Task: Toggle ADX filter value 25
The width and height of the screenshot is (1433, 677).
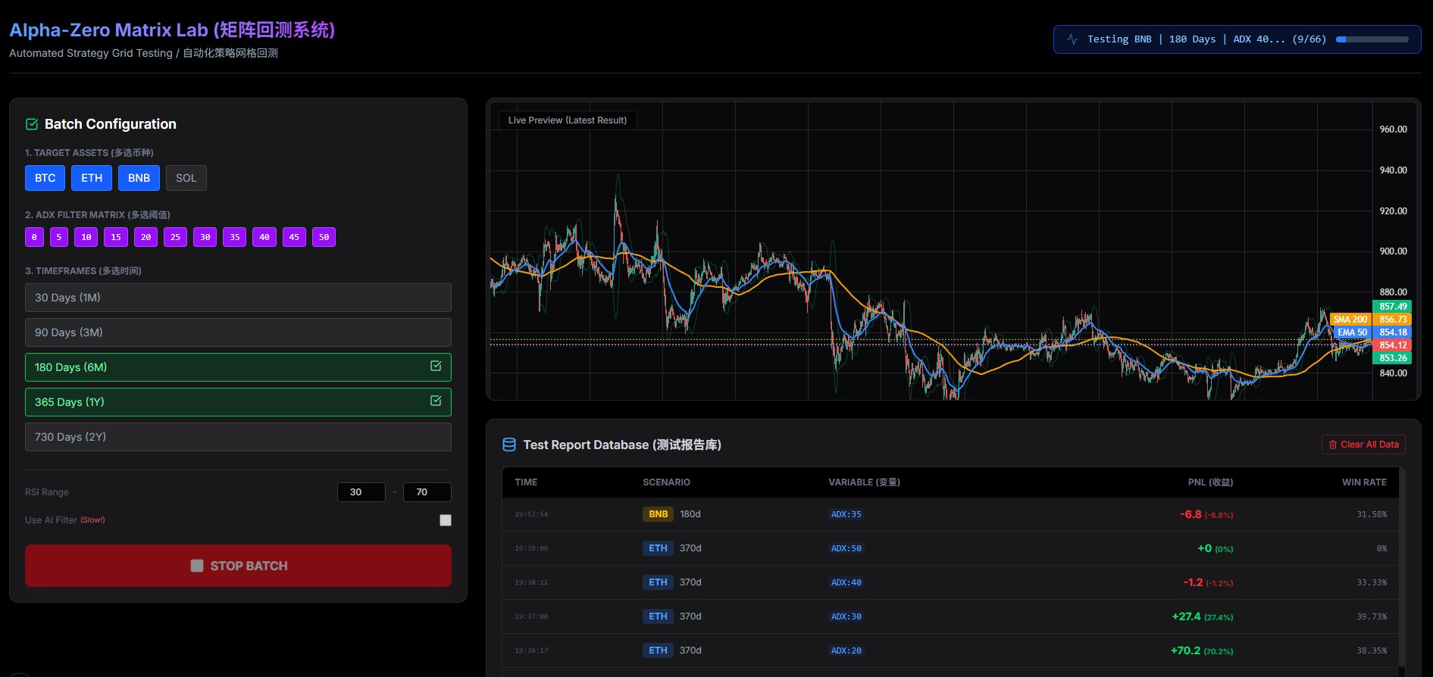Action: pyautogui.click(x=175, y=237)
